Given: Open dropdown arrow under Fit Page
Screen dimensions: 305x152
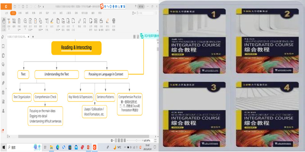Looking at the screenshot, I should [32, 30].
